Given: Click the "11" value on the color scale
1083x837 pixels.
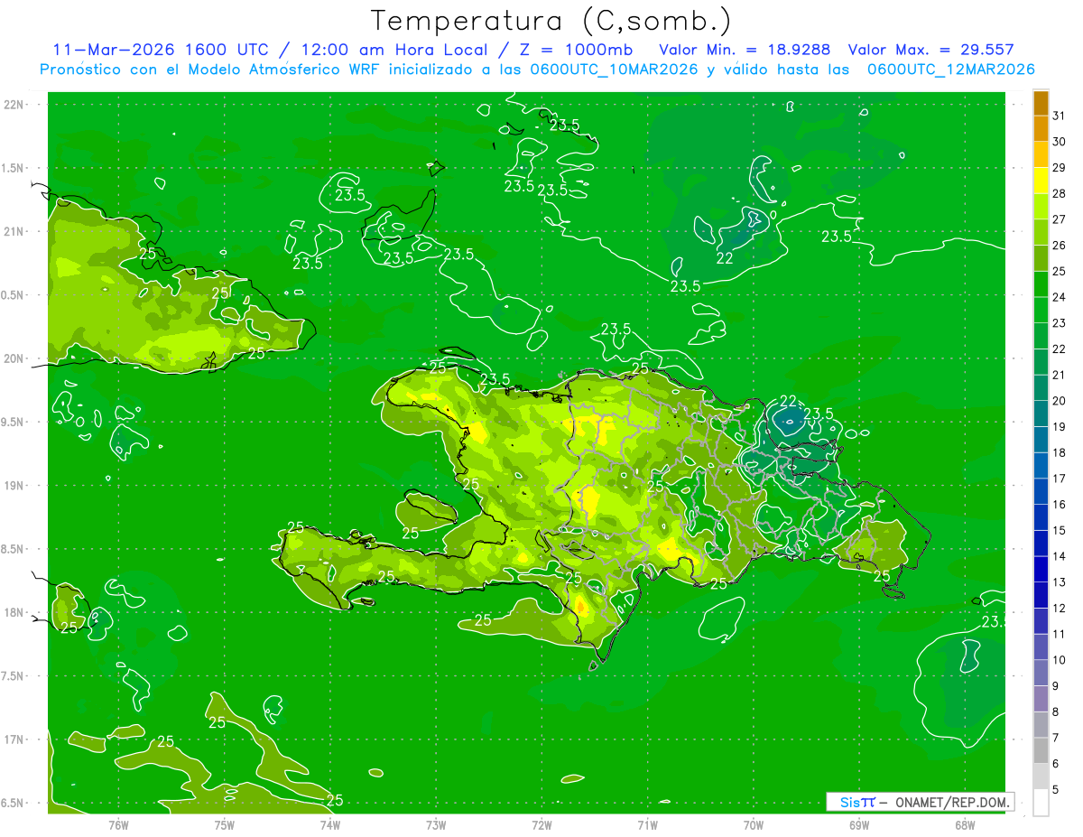Looking at the screenshot, I should click(x=1060, y=634).
